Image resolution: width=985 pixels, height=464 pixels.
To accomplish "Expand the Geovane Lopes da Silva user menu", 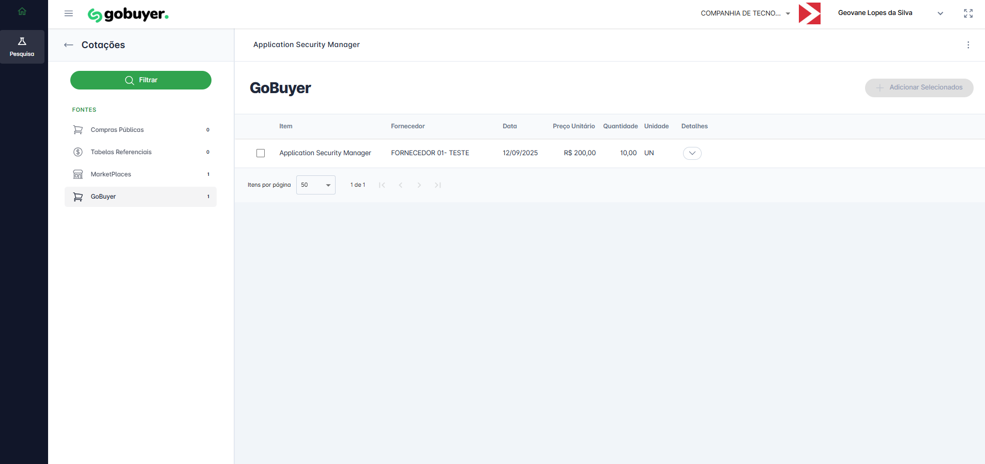I will pyautogui.click(x=940, y=13).
